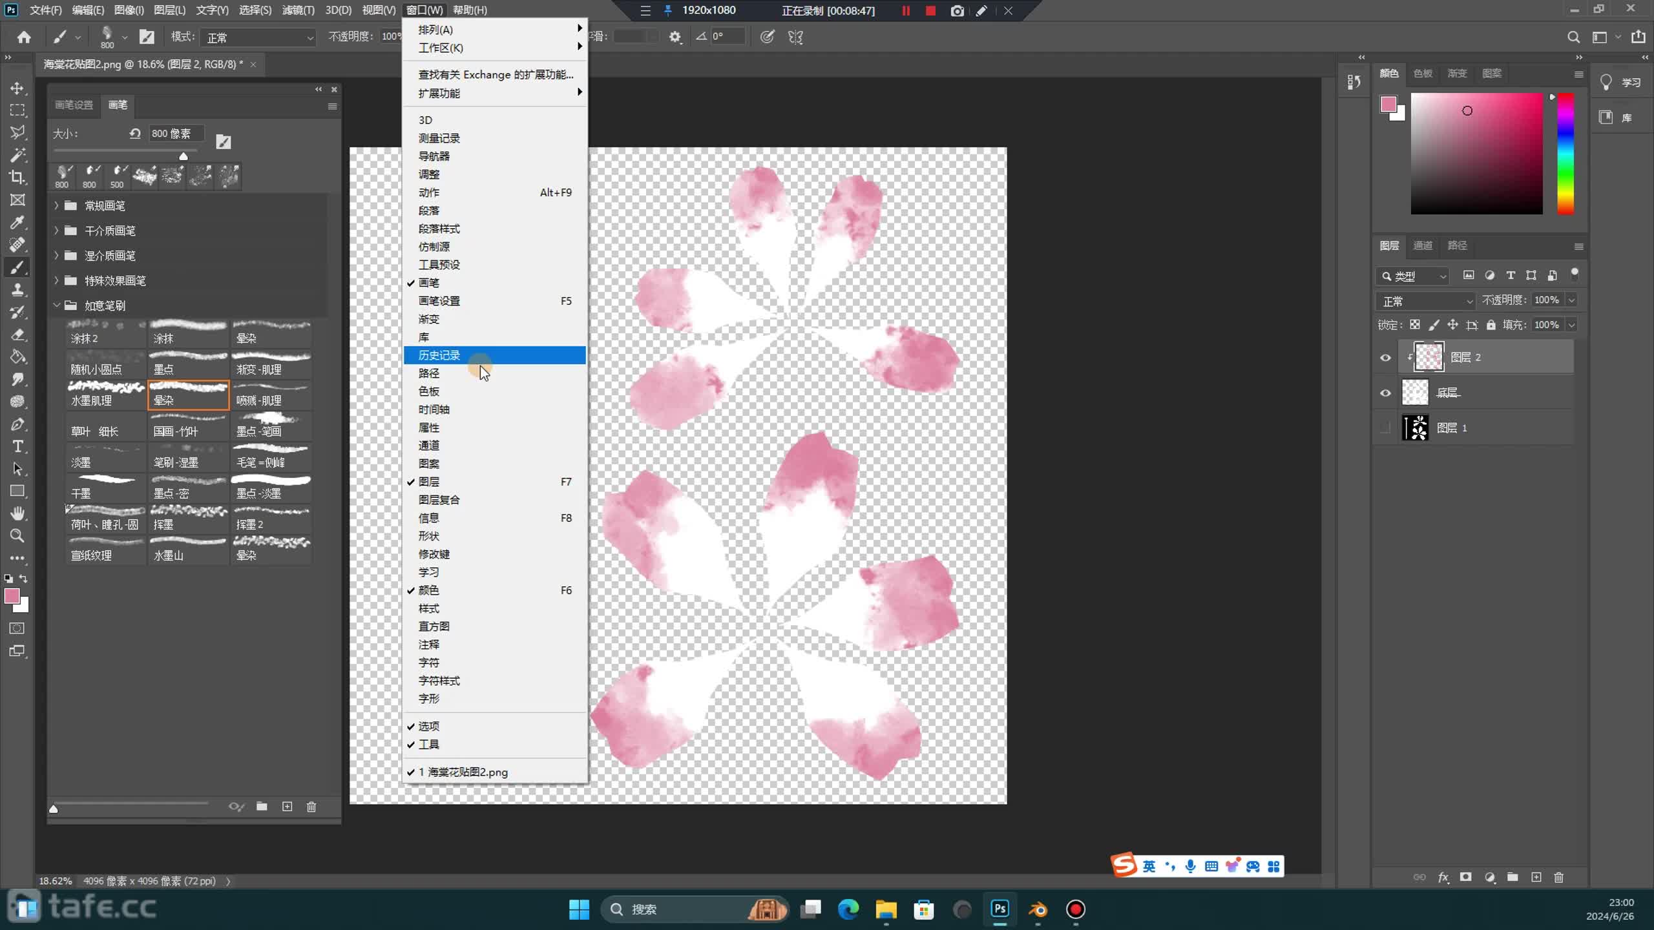Select the Paint Bucket tool

(x=17, y=357)
